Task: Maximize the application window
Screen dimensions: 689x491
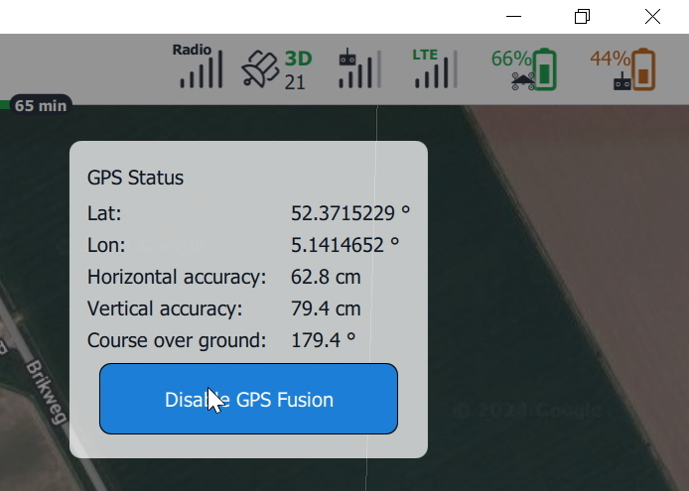Action: tap(583, 16)
